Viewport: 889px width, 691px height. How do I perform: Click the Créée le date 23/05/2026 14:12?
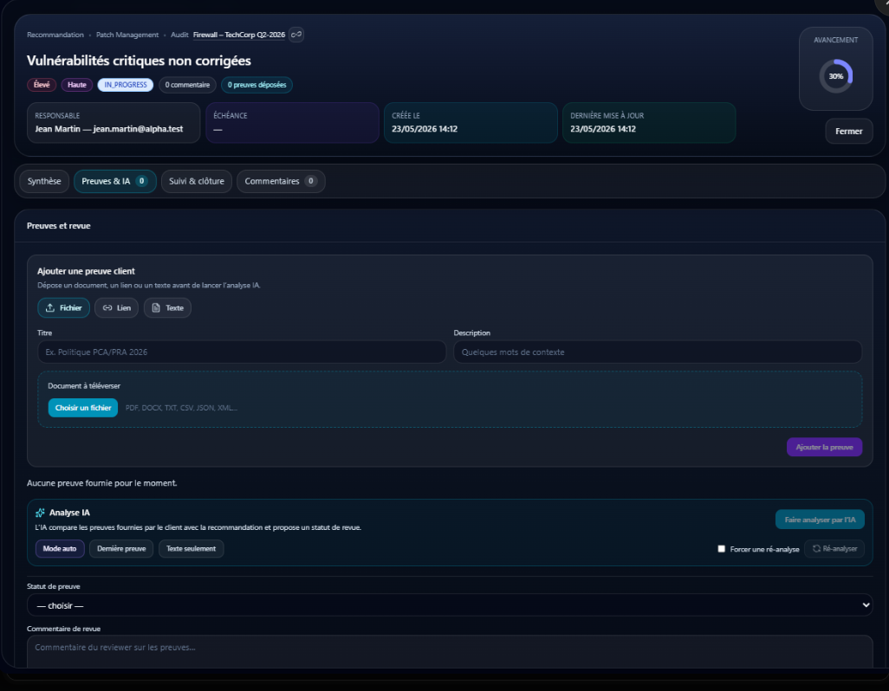click(424, 128)
